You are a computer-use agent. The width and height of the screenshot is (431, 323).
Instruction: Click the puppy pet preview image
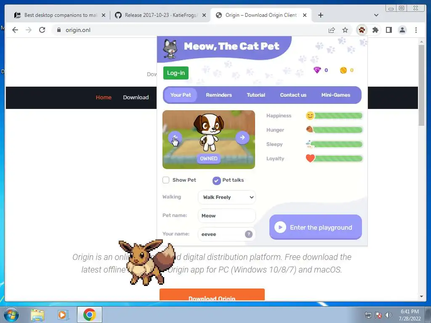tap(209, 132)
